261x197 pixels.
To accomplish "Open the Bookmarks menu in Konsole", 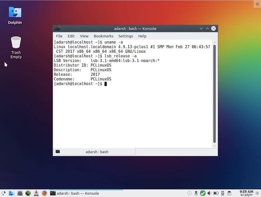I will point(103,36).
